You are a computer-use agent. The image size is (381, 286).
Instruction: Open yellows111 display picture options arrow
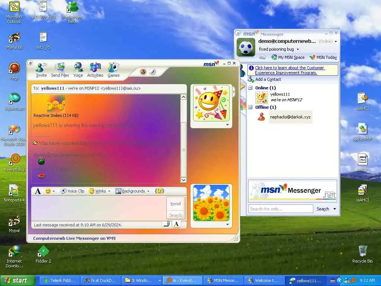[227, 125]
